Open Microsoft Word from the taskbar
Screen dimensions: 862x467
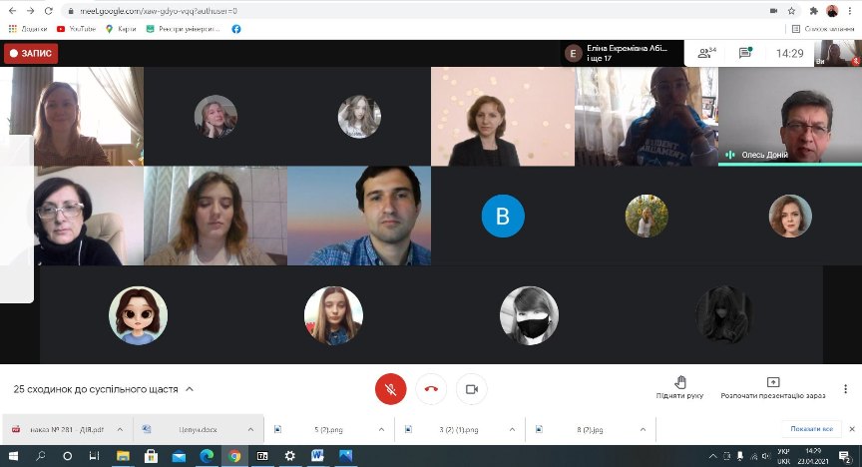click(x=317, y=456)
